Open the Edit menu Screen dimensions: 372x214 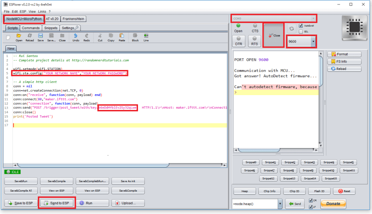pyautogui.click(x=15, y=11)
